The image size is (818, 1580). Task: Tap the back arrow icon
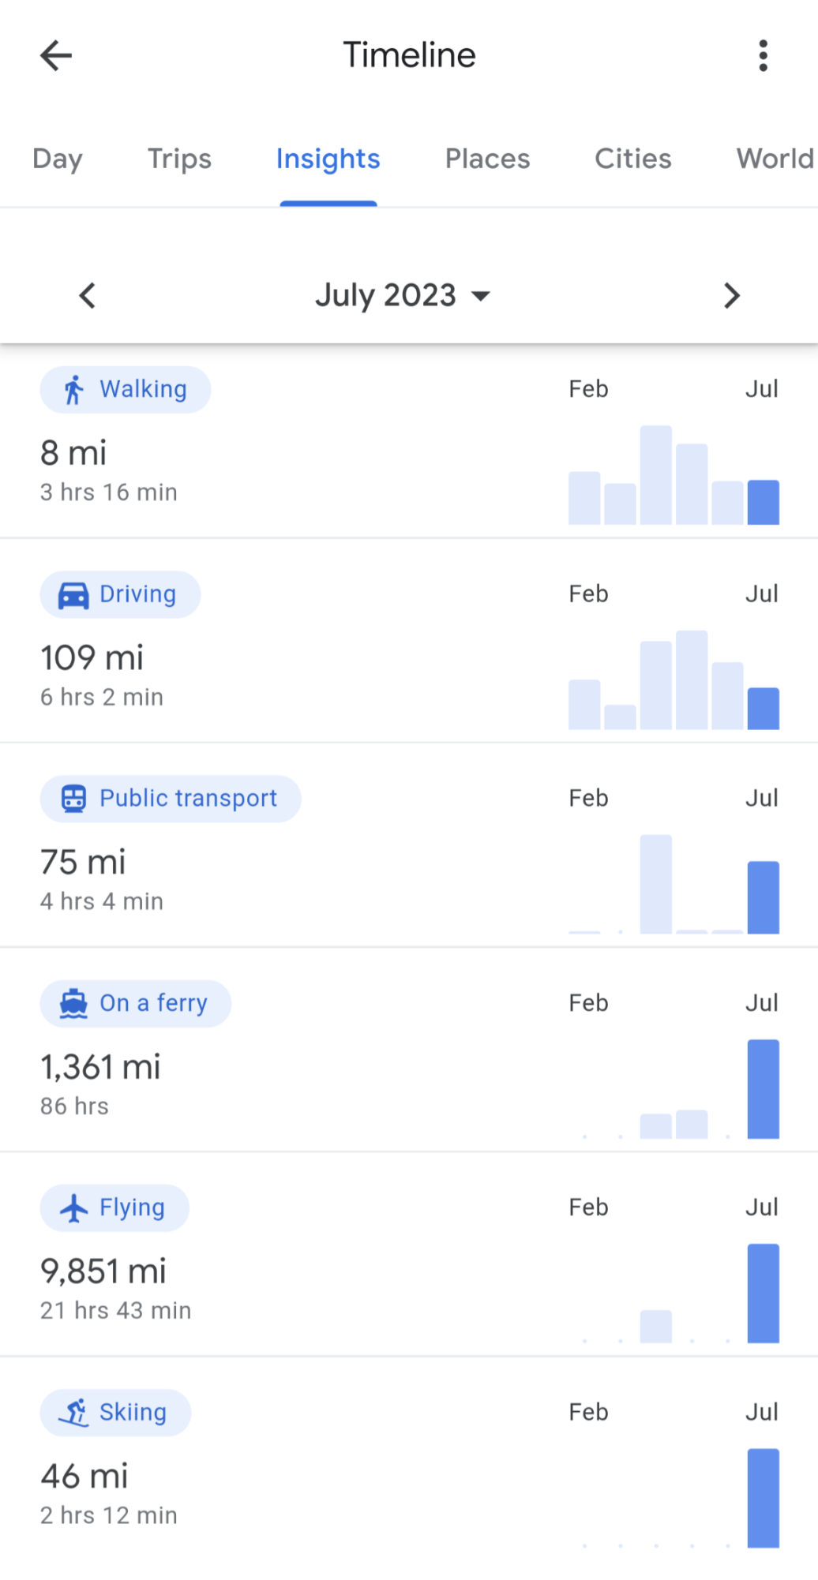pos(56,55)
